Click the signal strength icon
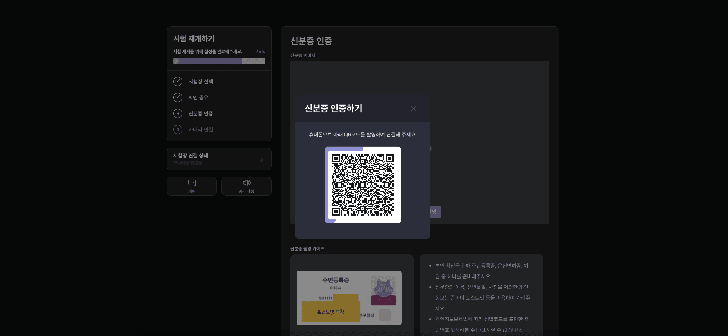Viewport: 728px width, 336px height. (262, 159)
